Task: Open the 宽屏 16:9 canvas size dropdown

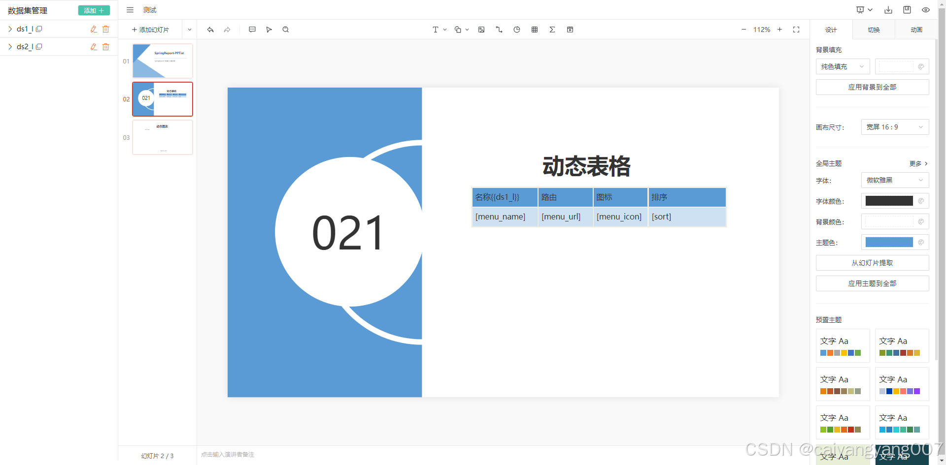Action: coord(895,127)
